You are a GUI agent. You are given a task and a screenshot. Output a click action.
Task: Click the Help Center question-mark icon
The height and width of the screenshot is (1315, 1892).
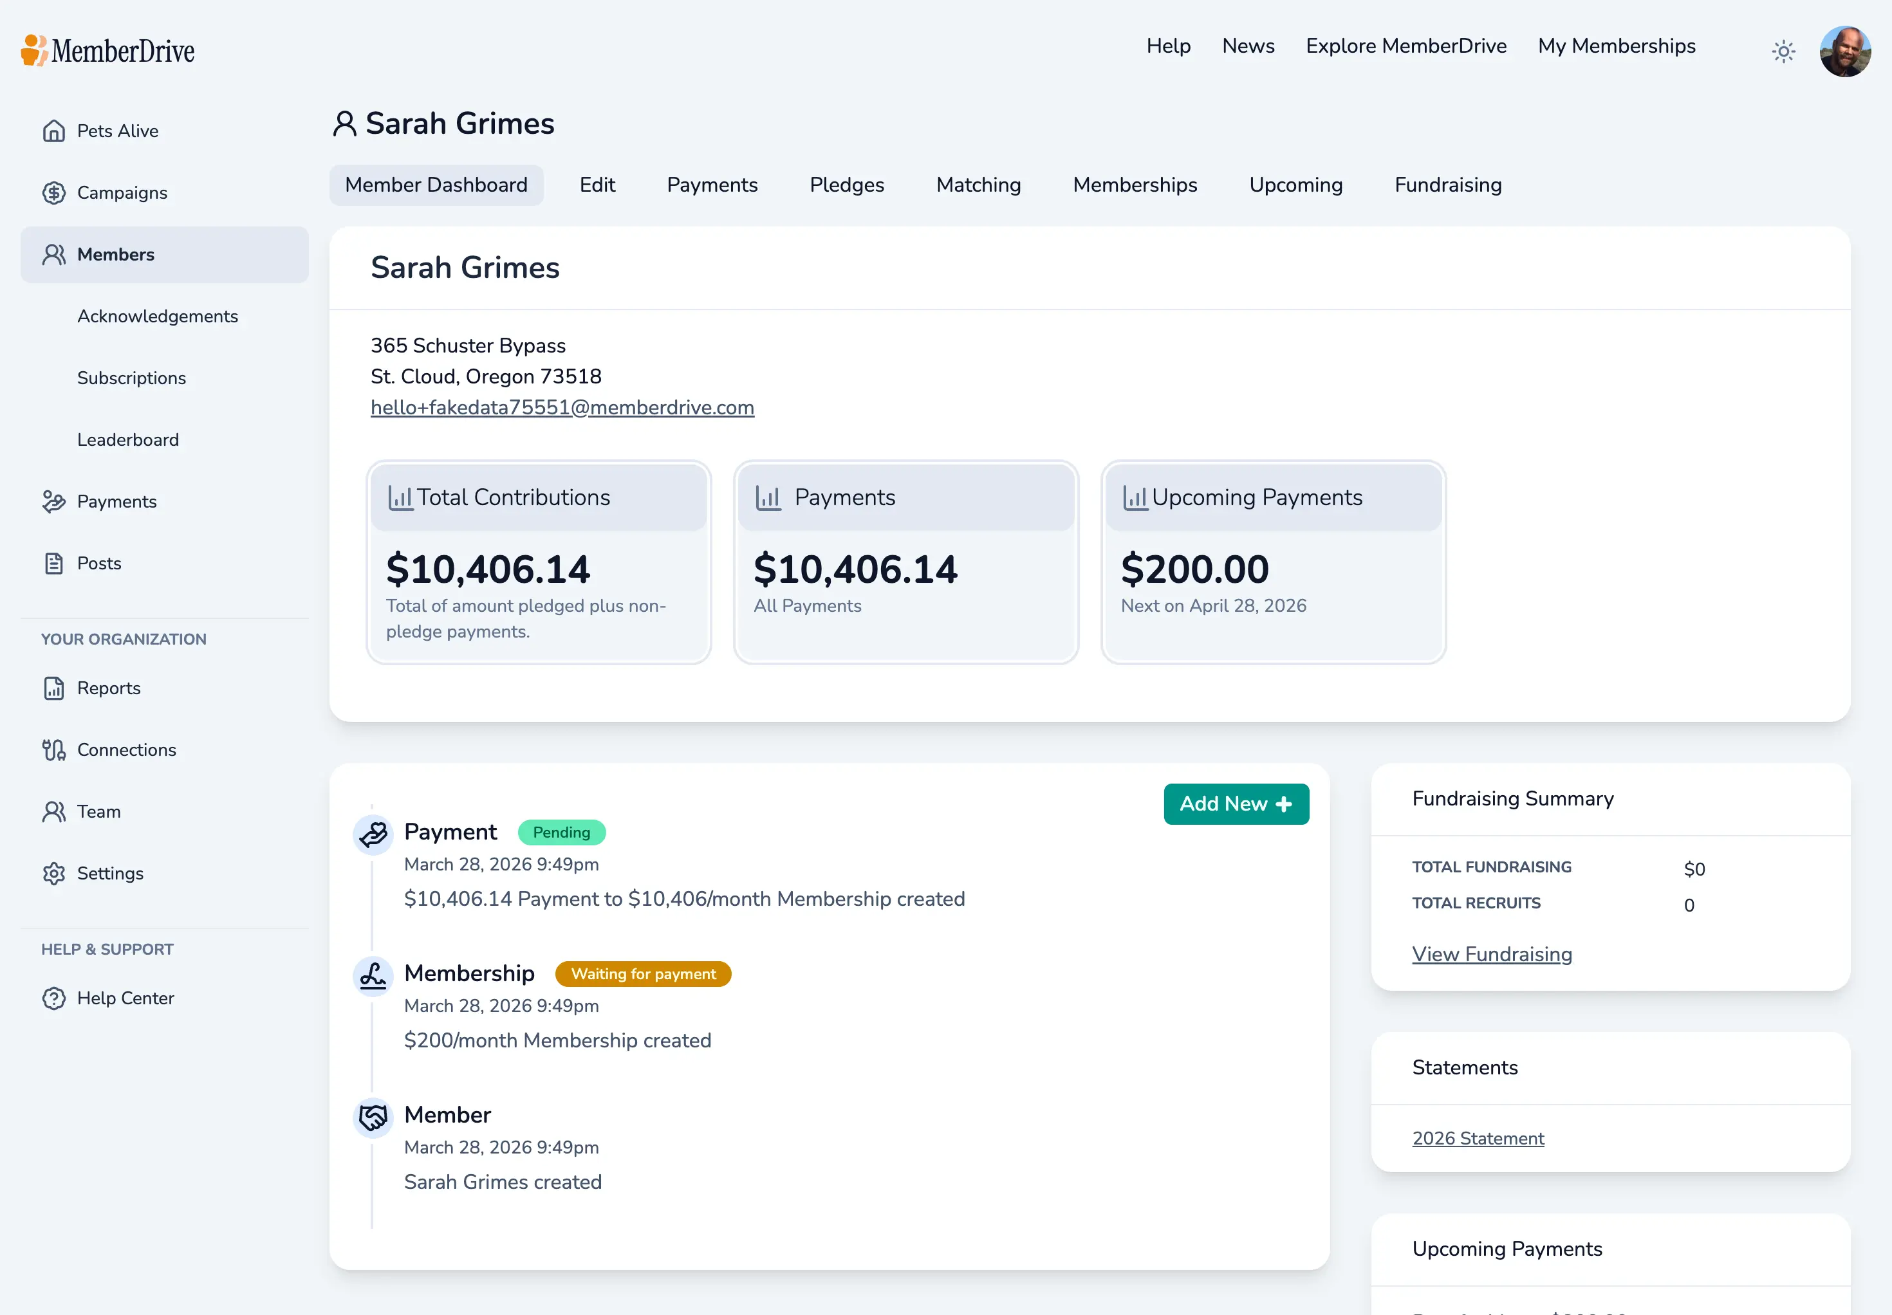[x=53, y=998]
